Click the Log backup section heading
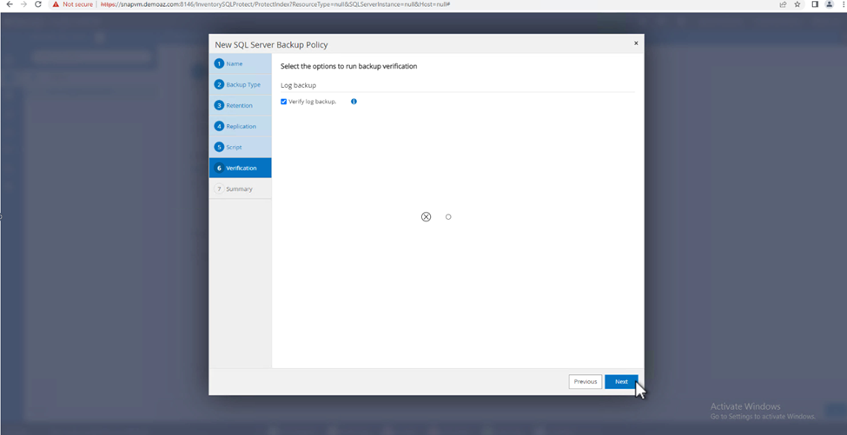The image size is (847, 435). point(298,85)
